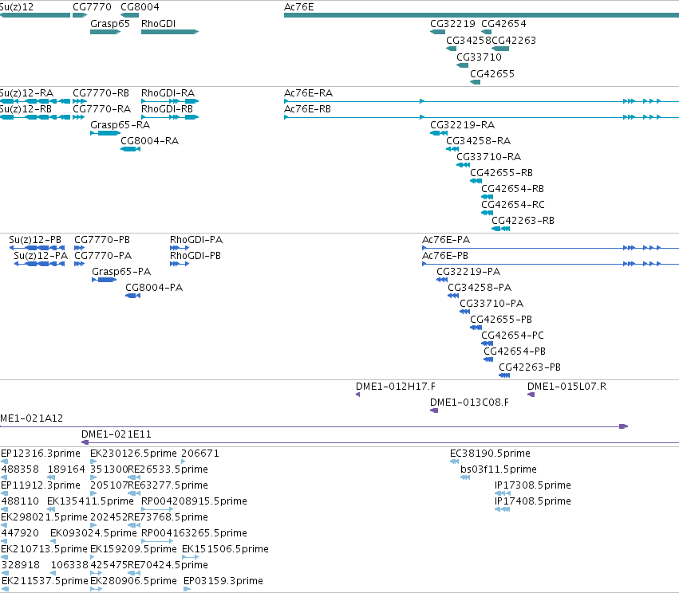Open transcript label CG42655-RB
This screenshot has width=679, height=593.
pos(501,173)
